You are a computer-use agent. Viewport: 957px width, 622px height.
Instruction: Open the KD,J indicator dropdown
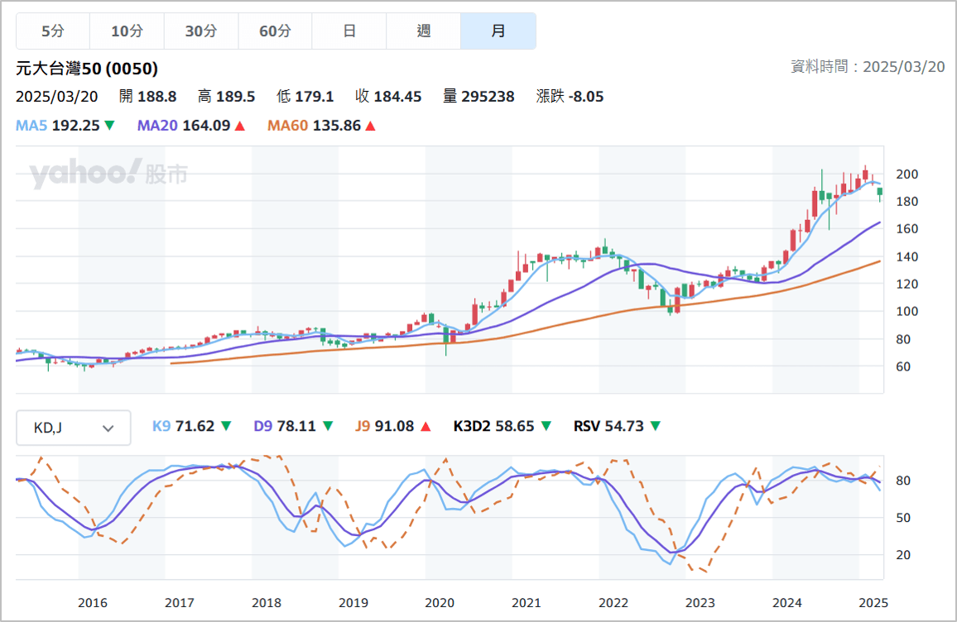tap(73, 428)
